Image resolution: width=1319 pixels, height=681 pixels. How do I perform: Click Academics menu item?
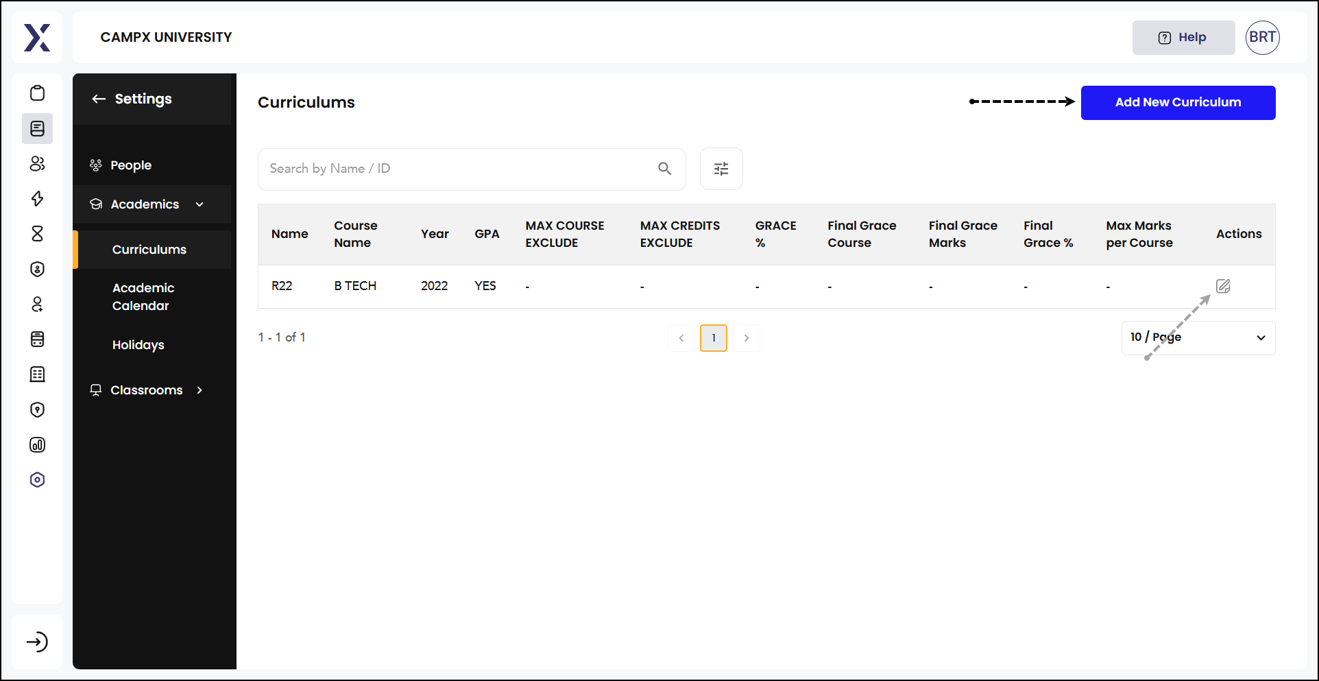(145, 204)
